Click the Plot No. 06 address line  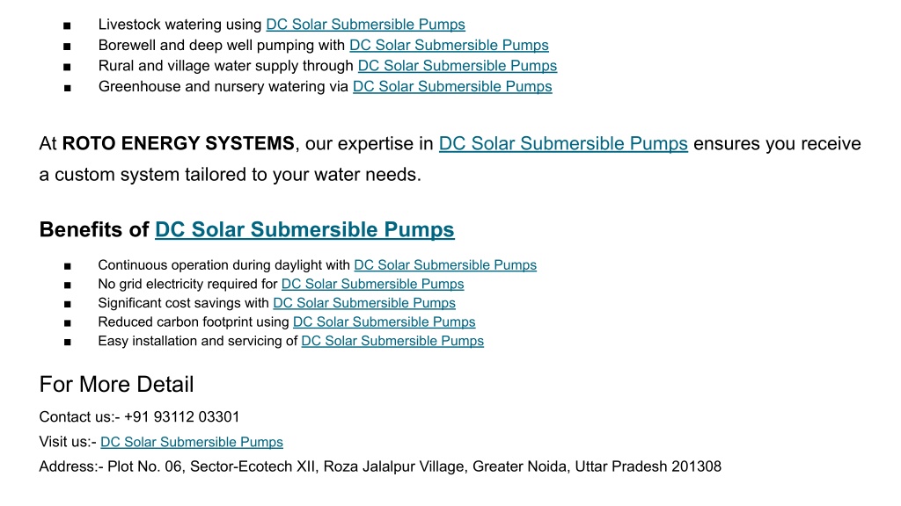[380, 466]
